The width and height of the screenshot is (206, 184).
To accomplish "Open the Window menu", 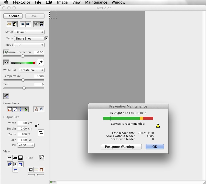I will pyautogui.click(x=118, y=2).
